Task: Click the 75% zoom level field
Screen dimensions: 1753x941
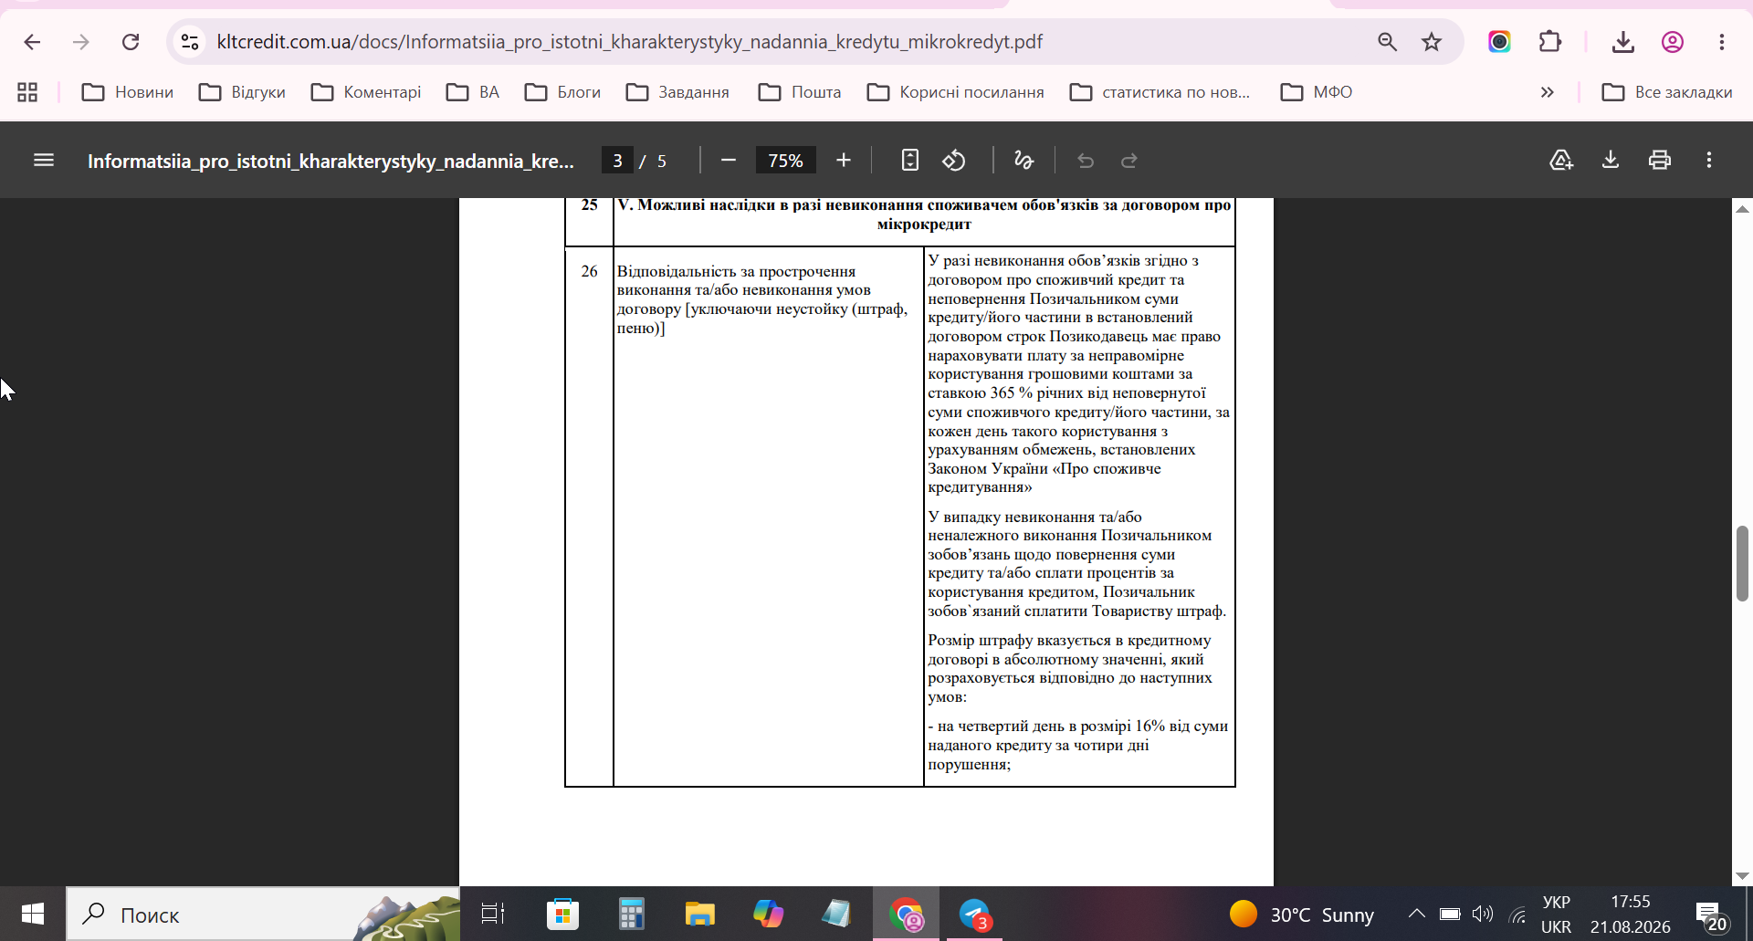Action: [x=785, y=161]
